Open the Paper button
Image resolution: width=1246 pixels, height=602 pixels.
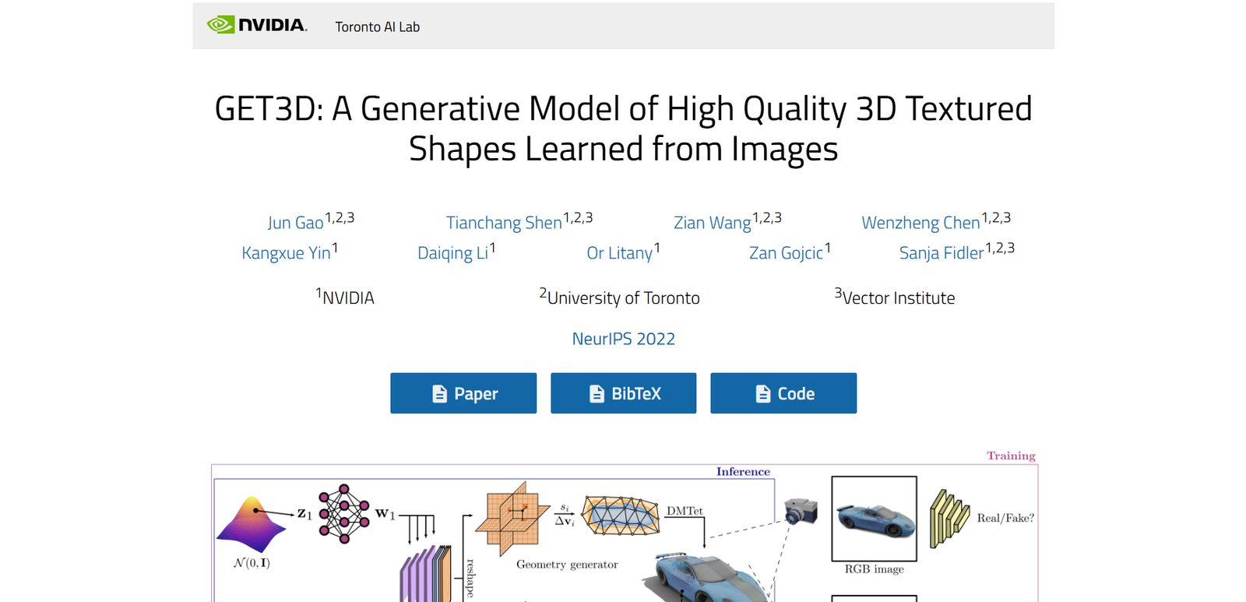pos(463,393)
